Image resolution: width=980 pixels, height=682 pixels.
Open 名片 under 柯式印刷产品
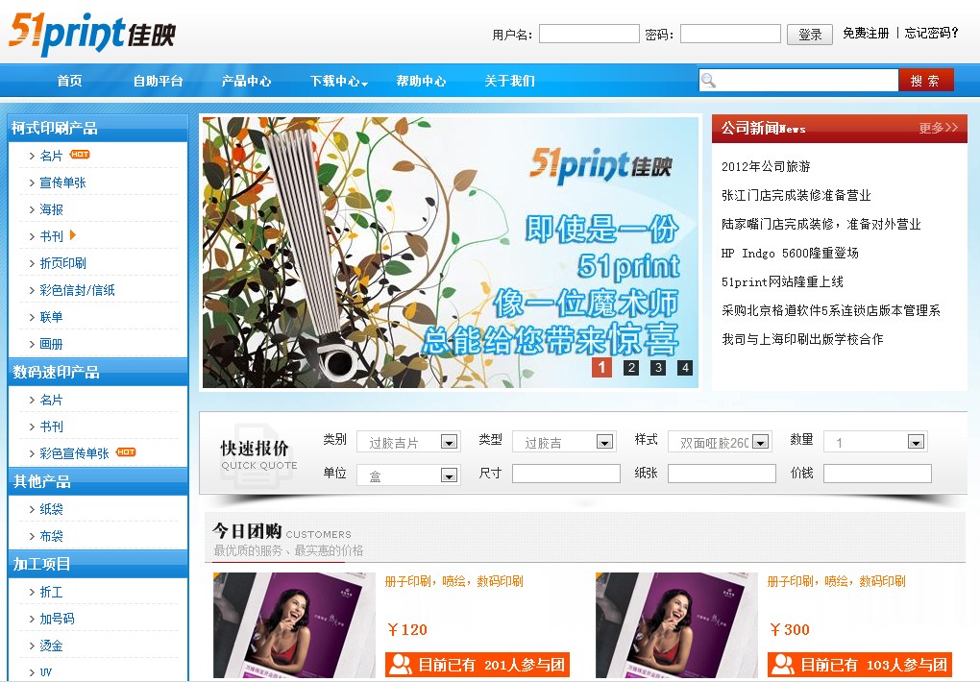pos(51,156)
